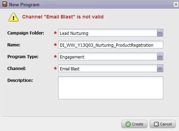This screenshot has height=131, width=179.
Task: Expand the Program Type dropdown arrow
Action: (x=160, y=56)
